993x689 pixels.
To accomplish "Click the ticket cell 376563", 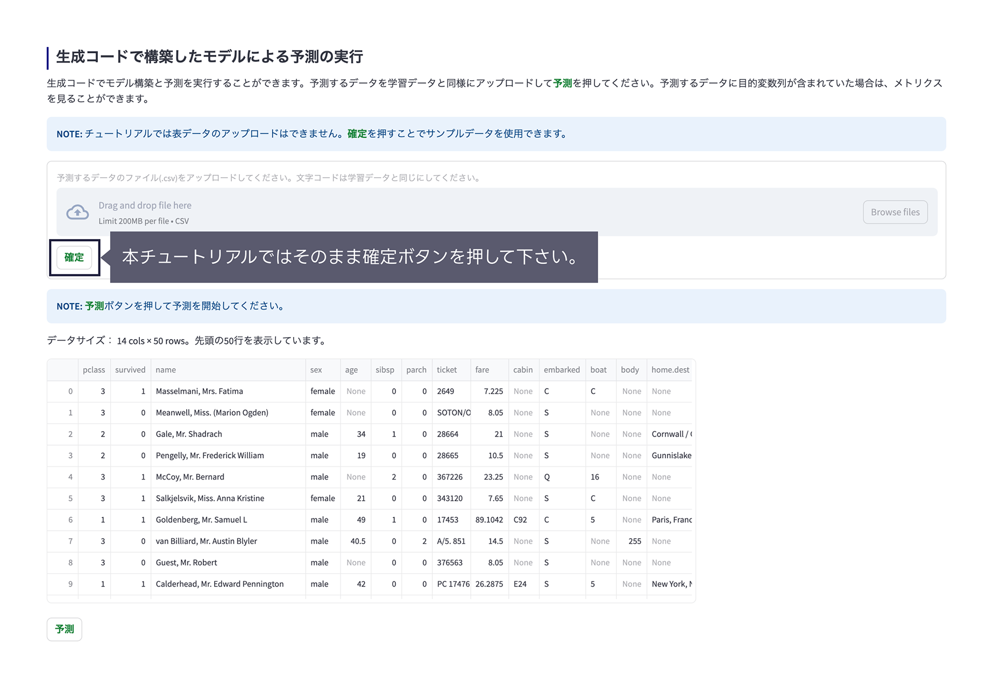I will click(x=451, y=563).
